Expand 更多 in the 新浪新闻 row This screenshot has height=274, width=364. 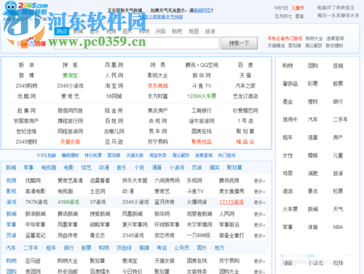[x=259, y=214]
